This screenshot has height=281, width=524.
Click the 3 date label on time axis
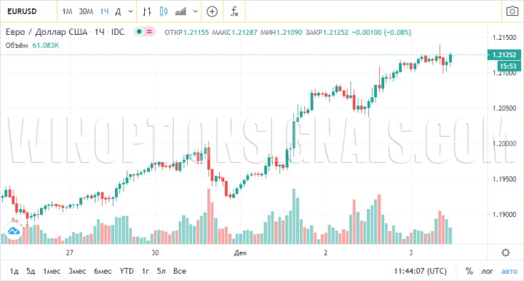[x=410, y=253]
